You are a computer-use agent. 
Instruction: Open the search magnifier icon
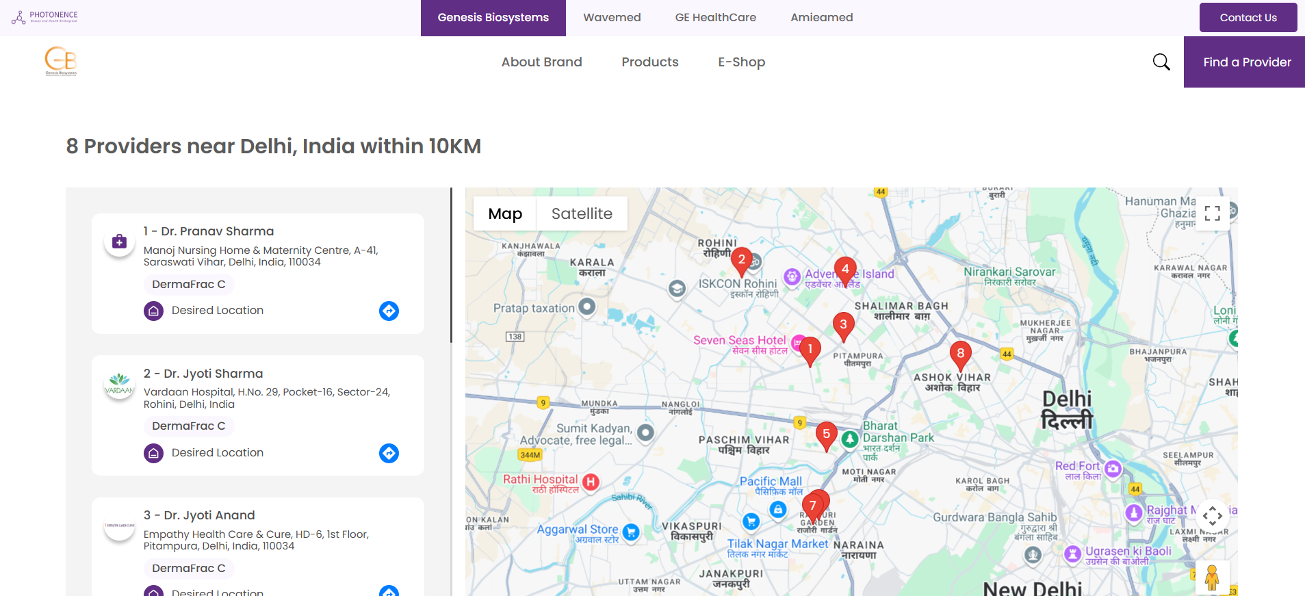click(x=1161, y=62)
